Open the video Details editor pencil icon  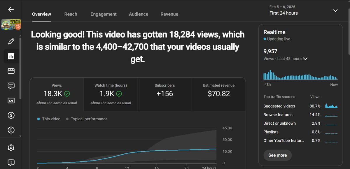pos(11,41)
